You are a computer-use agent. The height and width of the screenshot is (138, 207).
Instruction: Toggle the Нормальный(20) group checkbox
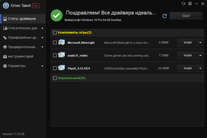55,78
